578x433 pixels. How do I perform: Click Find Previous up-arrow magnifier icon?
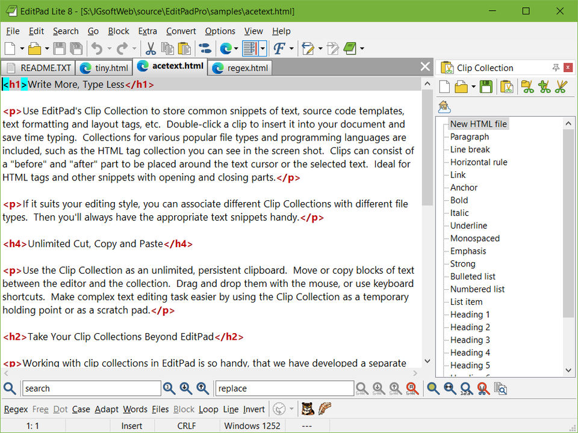(x=203, y=388)
